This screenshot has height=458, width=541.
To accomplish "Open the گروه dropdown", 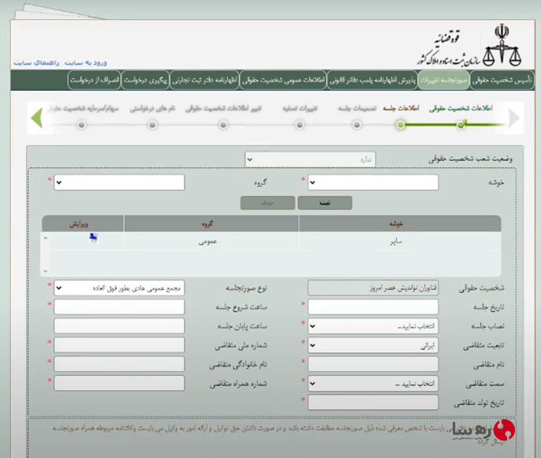I will point(119,182).
